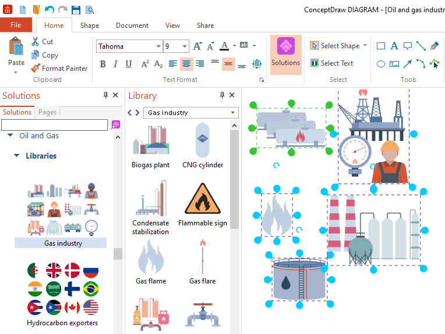The width and height of the screenshot is (445, 334).
Task: Click the solutions search magnifier icon
Action: (x=115, y=124)
